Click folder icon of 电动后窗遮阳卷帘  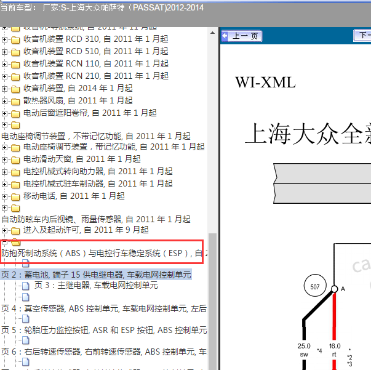click(15, 114)
